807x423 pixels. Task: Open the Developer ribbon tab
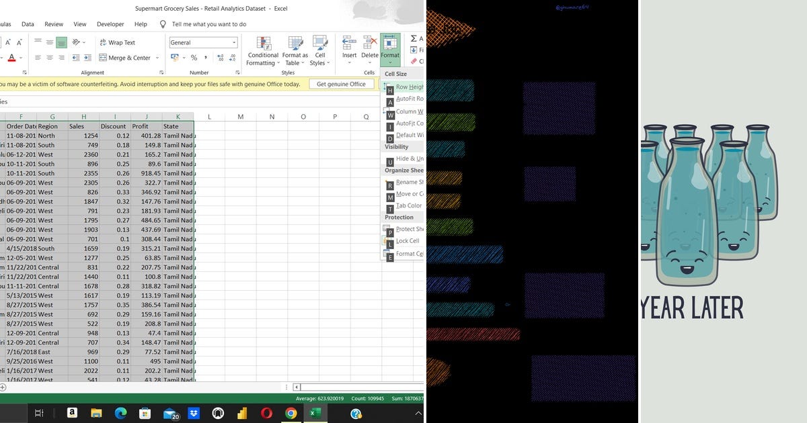[x=110, y=24]
